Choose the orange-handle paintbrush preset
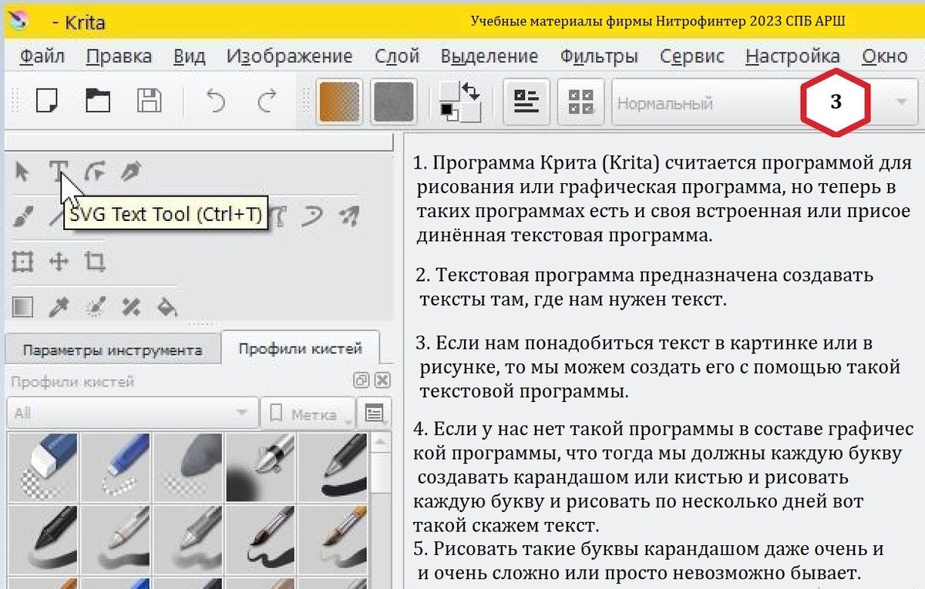The height and width of the screenshot is (589, 925). (x=333, y=539)
